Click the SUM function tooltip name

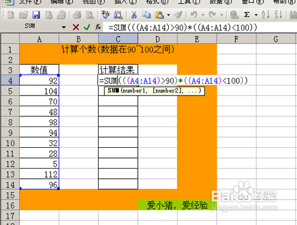click(113, 91)
